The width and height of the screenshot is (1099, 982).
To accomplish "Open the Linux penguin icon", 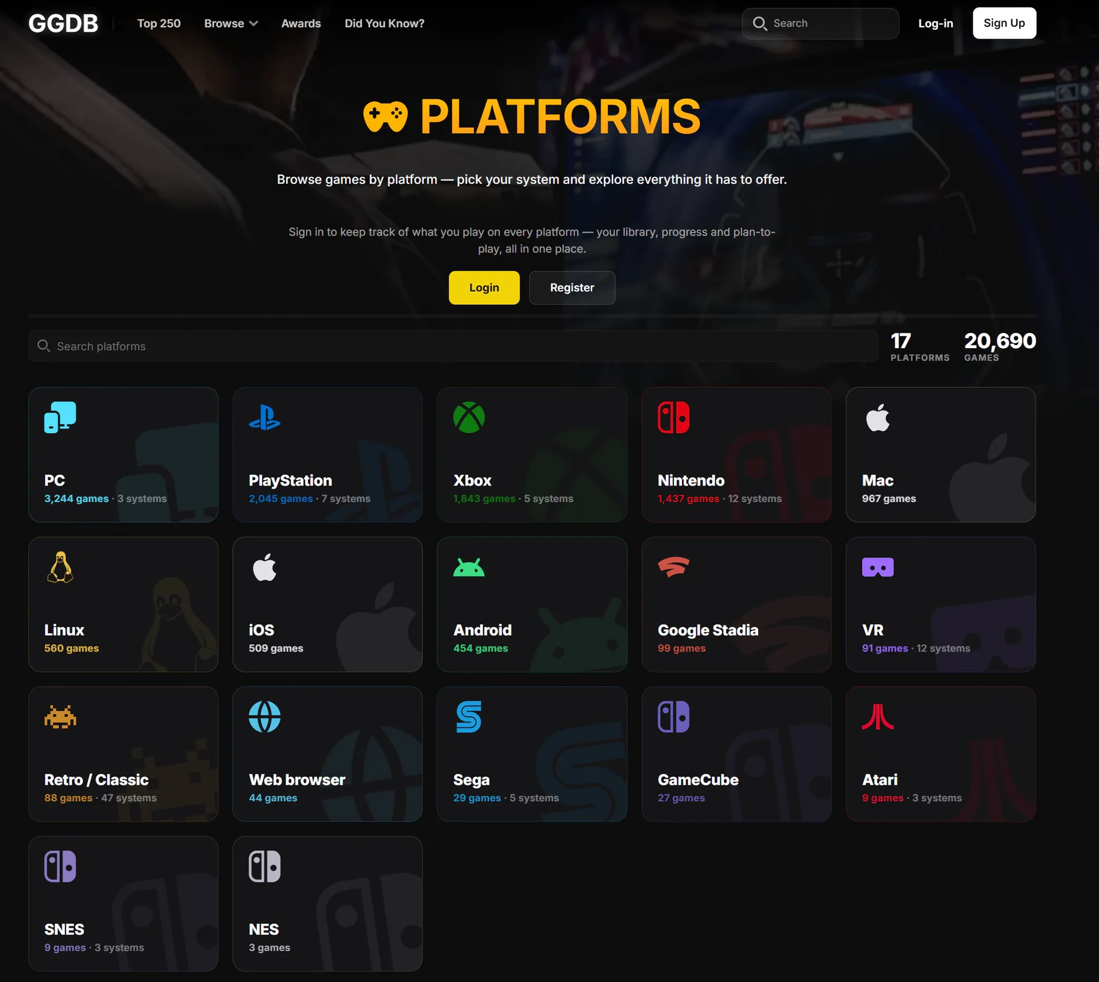I will 60,567.
